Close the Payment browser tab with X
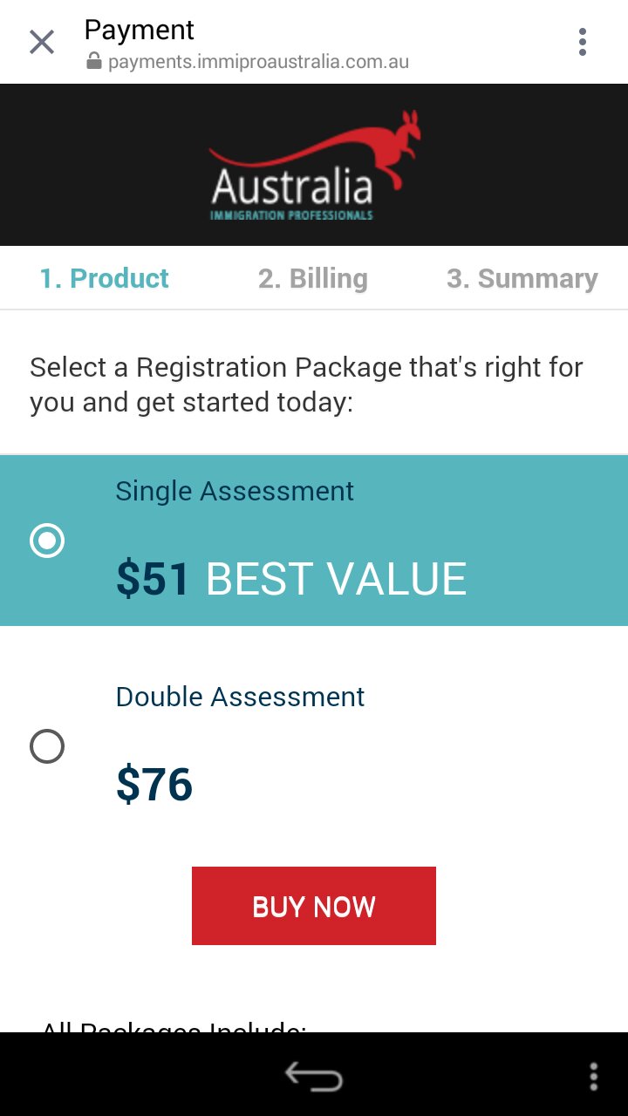Screen dimensions: 628x1116 click(42, 42)
